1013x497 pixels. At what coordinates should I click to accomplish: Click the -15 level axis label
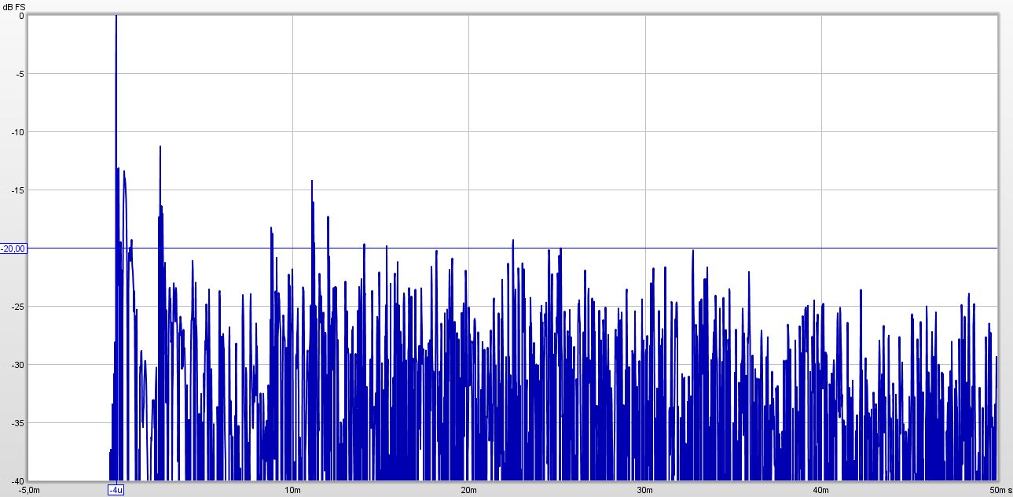coord(19,190)
